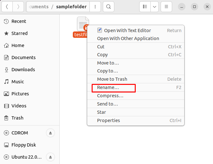Click the forward navigation arrow
Screen dimensions: 213x164
18,7
